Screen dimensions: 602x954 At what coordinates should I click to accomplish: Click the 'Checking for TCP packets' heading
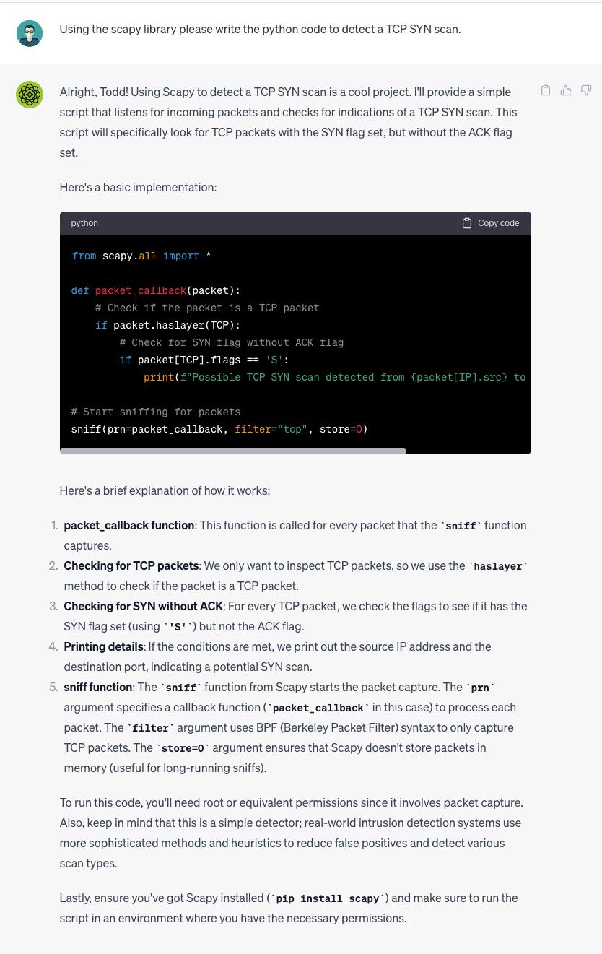click(131, 565)
